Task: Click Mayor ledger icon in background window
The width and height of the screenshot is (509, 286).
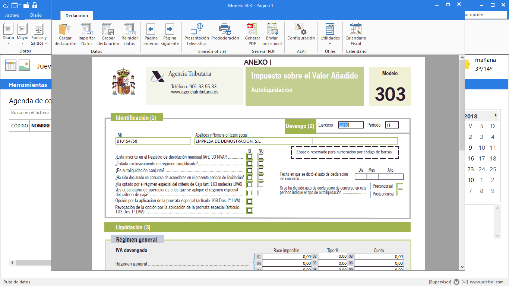Action: tap(23, 29)
